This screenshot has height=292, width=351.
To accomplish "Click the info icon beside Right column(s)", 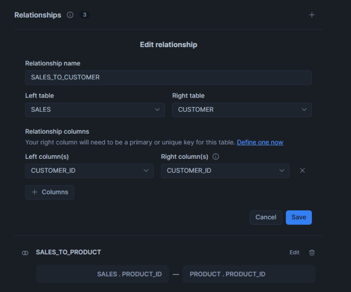I will (216, 157).
